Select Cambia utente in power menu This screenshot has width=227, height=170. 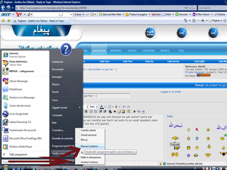click(x=88, y=130)
